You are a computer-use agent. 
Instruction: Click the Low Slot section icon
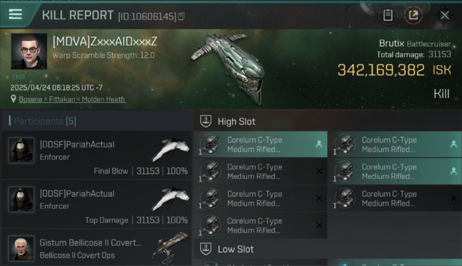point(206,249)
